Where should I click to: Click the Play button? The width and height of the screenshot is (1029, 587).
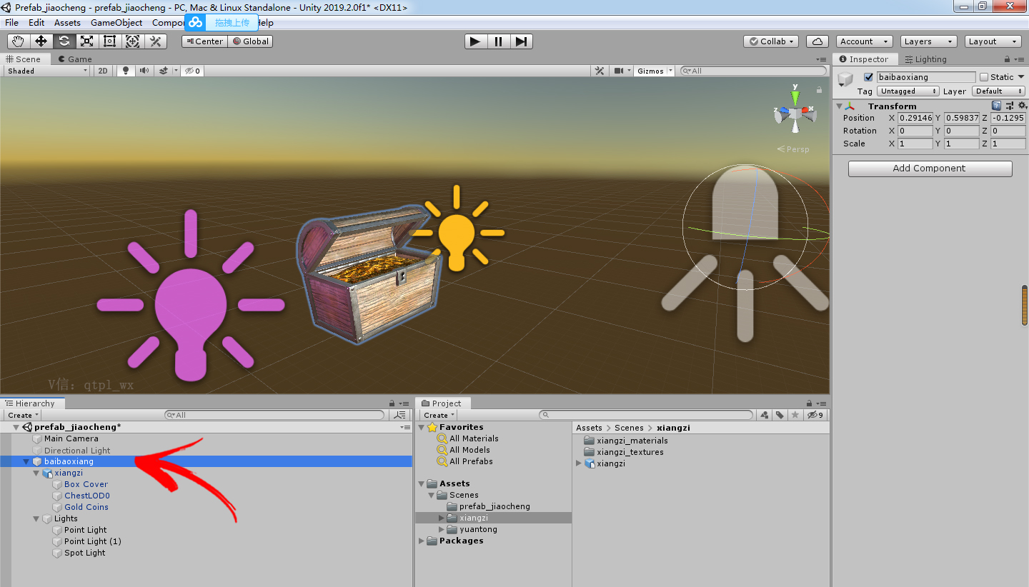(475, 41)
